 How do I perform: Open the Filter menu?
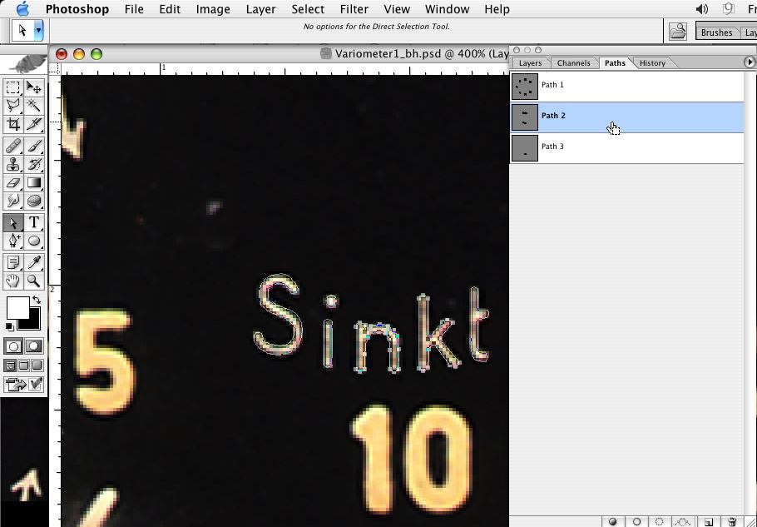coord(354,9)
